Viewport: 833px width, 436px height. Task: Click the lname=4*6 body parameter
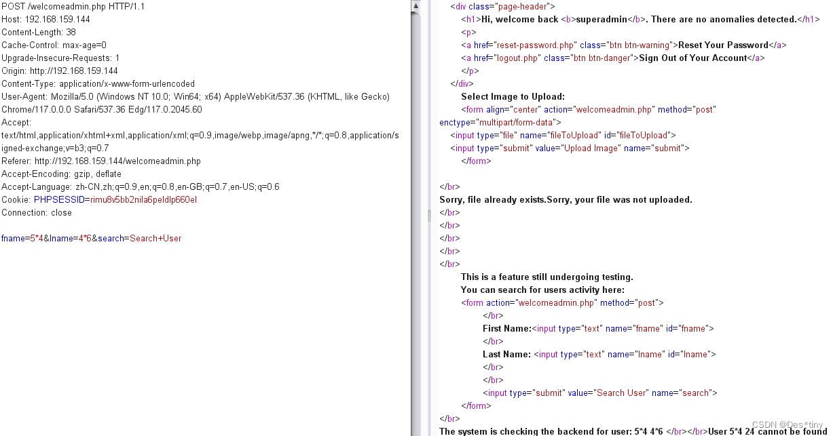pyautogui.click(x=69, y=239)
